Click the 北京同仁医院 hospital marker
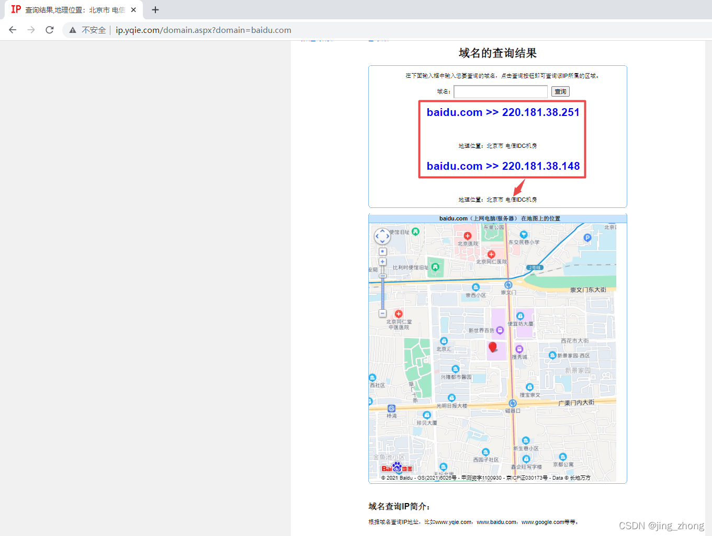The image size is (712, 536). [x=491, y=254]
